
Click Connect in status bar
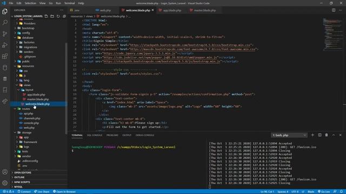24,192
